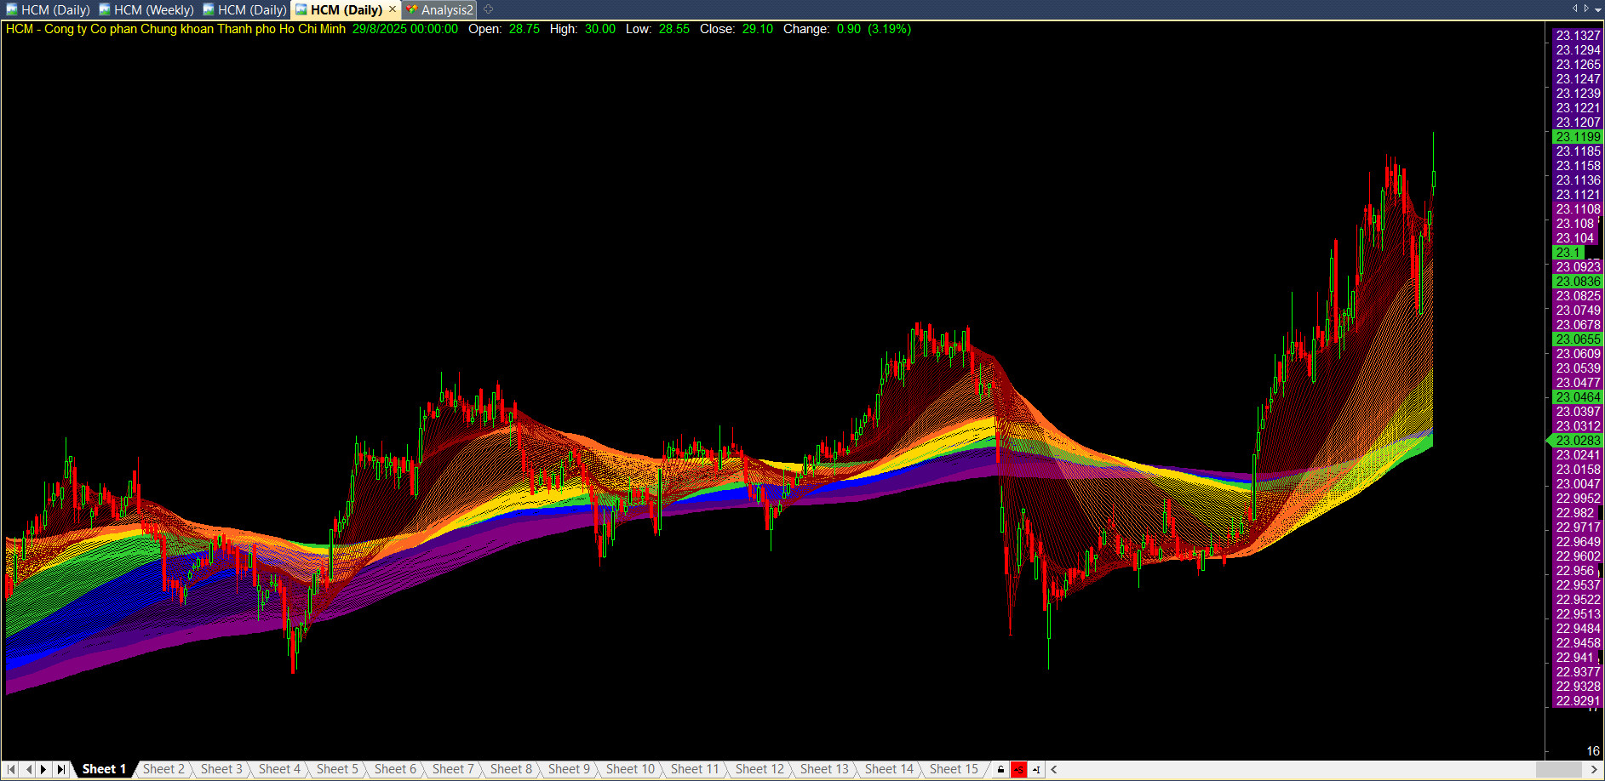Toggle the interval link button
1605x781 pixels.
[1036, 769]
